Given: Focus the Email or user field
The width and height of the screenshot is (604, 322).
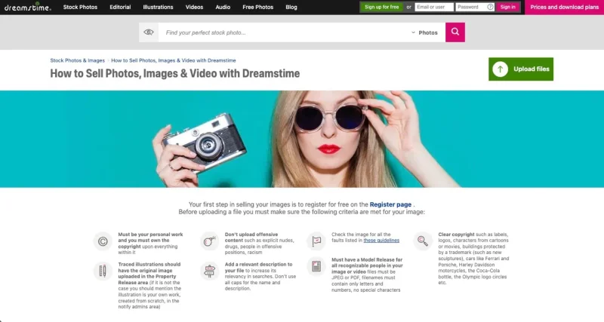Looking at the screenshot, I should (x=434, y=7).
